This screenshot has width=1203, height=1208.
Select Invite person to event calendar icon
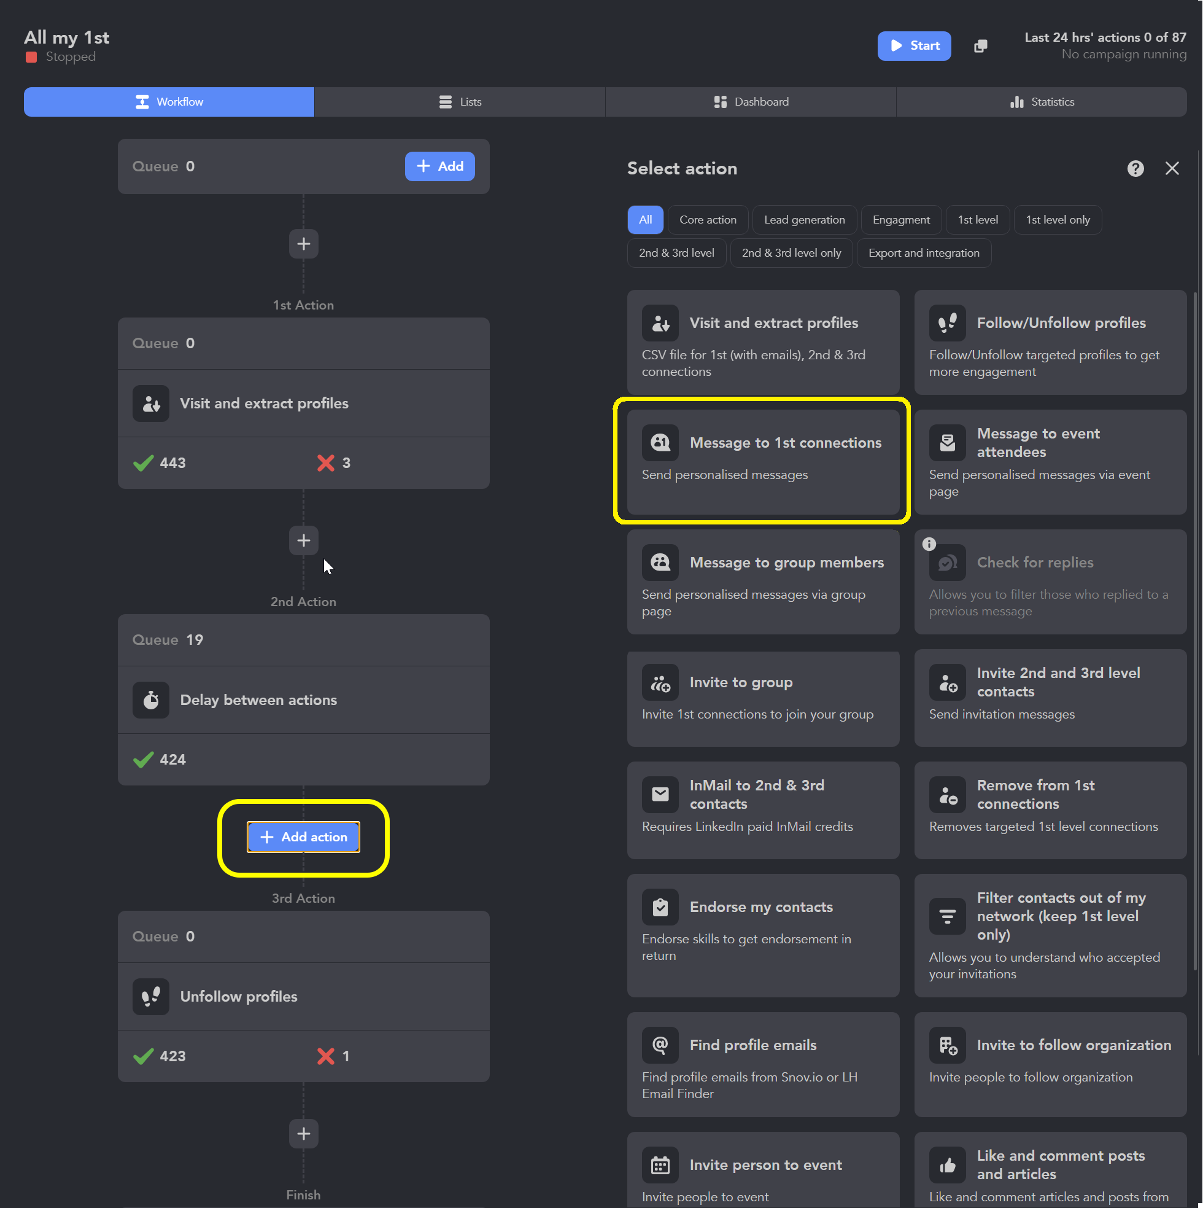point(660,1165)
